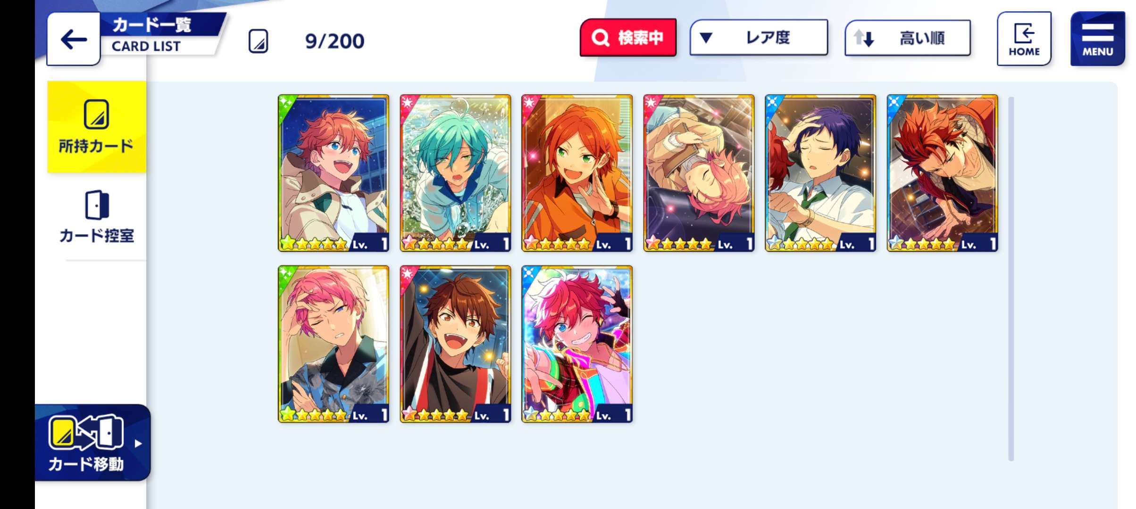This screenshot has height=509, width=1136.
Task: Open the レア度 sort dropdown
Action: click(759, 38)
